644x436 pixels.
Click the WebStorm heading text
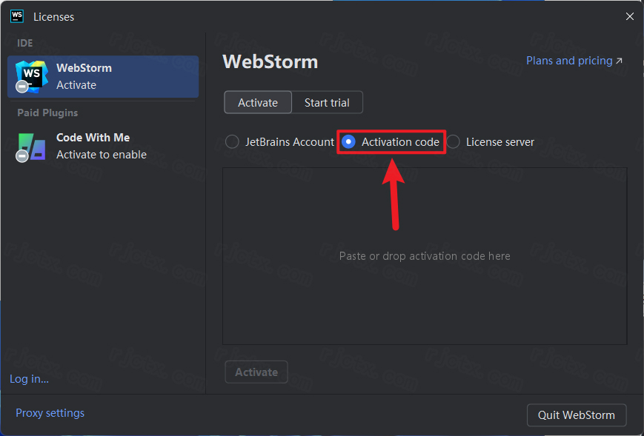[270, 62]
